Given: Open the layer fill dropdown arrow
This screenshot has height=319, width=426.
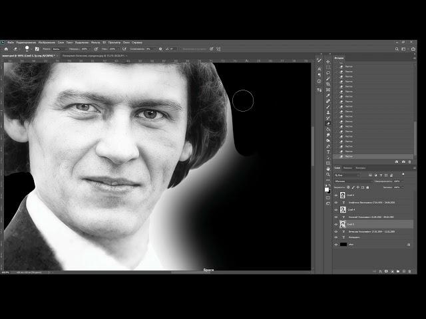Looking at the screenshot, I should coord(401,187).
